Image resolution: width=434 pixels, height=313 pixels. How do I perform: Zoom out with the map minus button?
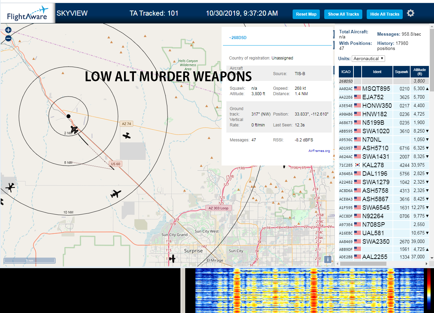pyautogui.click(x=8, y=38)
